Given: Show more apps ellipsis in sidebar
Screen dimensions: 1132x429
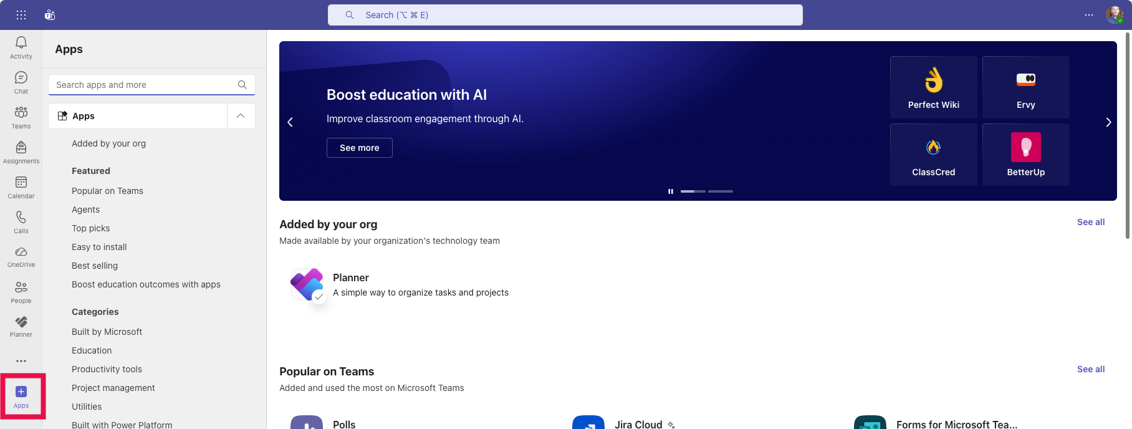Looking at the screenshot, I should pyautogui.click(x=21, y=361).
